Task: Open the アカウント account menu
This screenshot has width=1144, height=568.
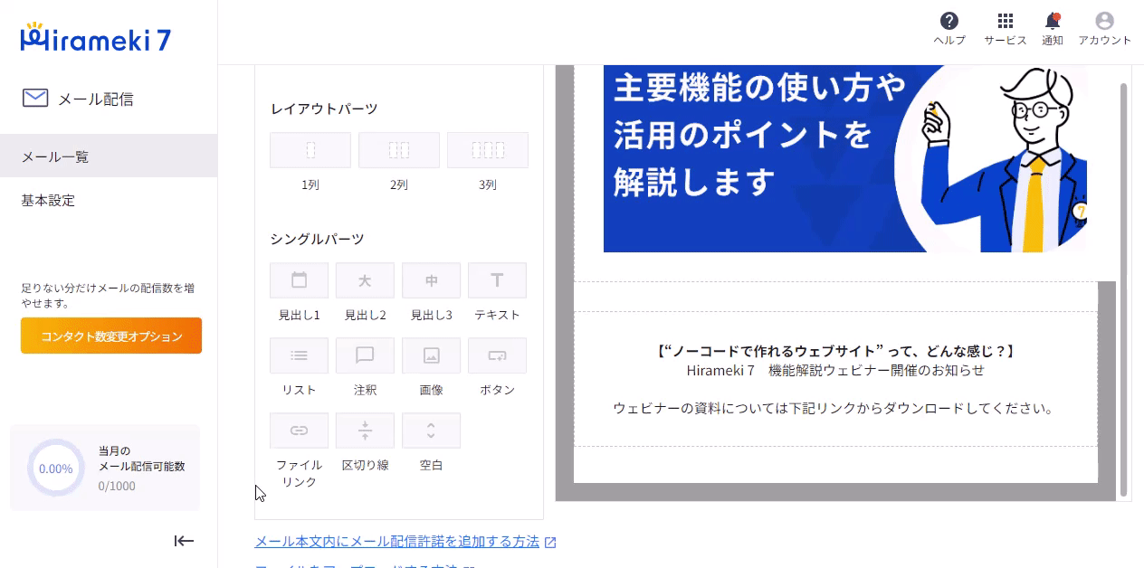Action: [1104, 22]
